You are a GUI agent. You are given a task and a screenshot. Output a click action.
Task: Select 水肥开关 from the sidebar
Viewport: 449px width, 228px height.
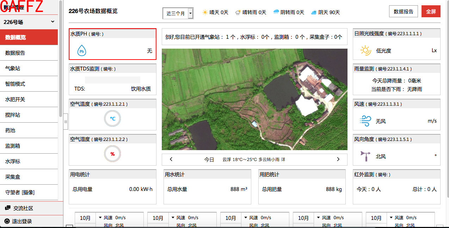pyautogui.click(x=15, y=99)
